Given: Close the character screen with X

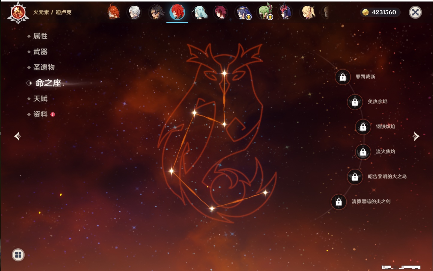Looking at the screenshot, I should [x=415, y=12].
